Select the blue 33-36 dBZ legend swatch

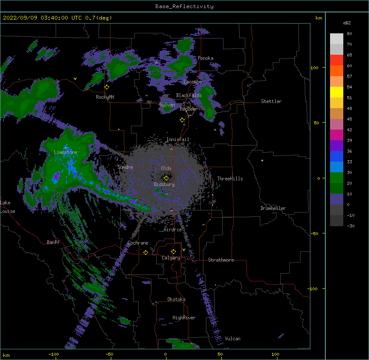[336, 156]
